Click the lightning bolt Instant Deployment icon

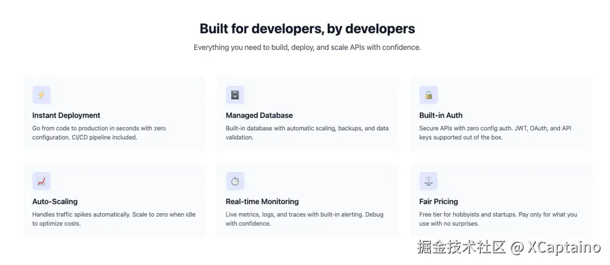pos(41,95)
